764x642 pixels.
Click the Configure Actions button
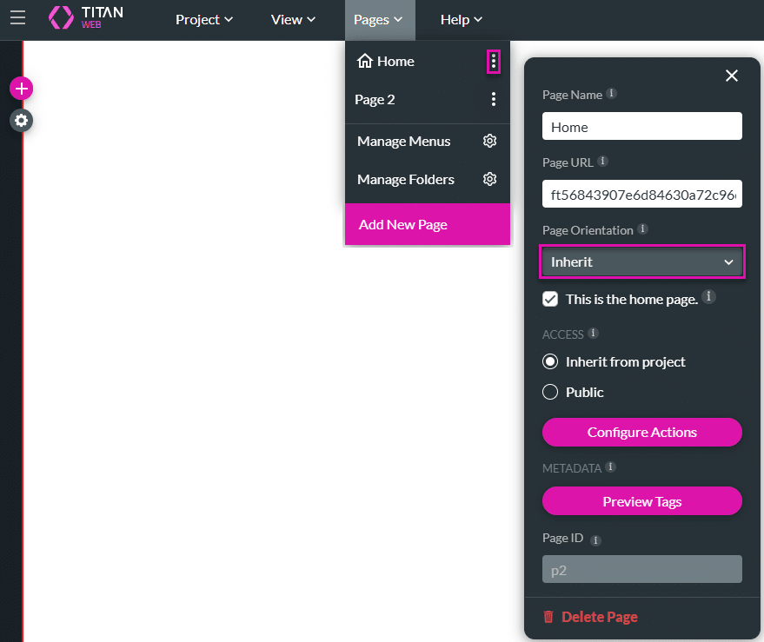[x=641, y=432]
